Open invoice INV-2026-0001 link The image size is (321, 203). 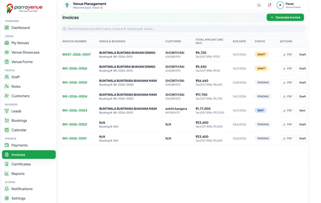click(75, 138)
